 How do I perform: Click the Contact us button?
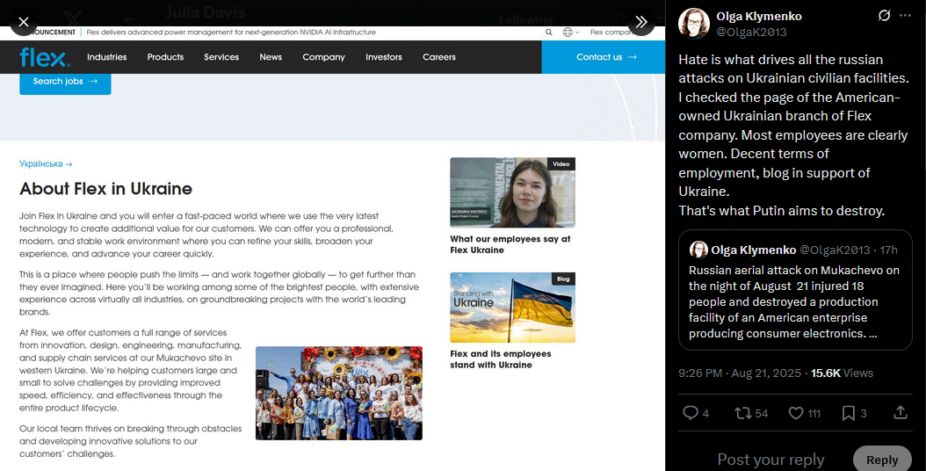[x=603, y=57]
